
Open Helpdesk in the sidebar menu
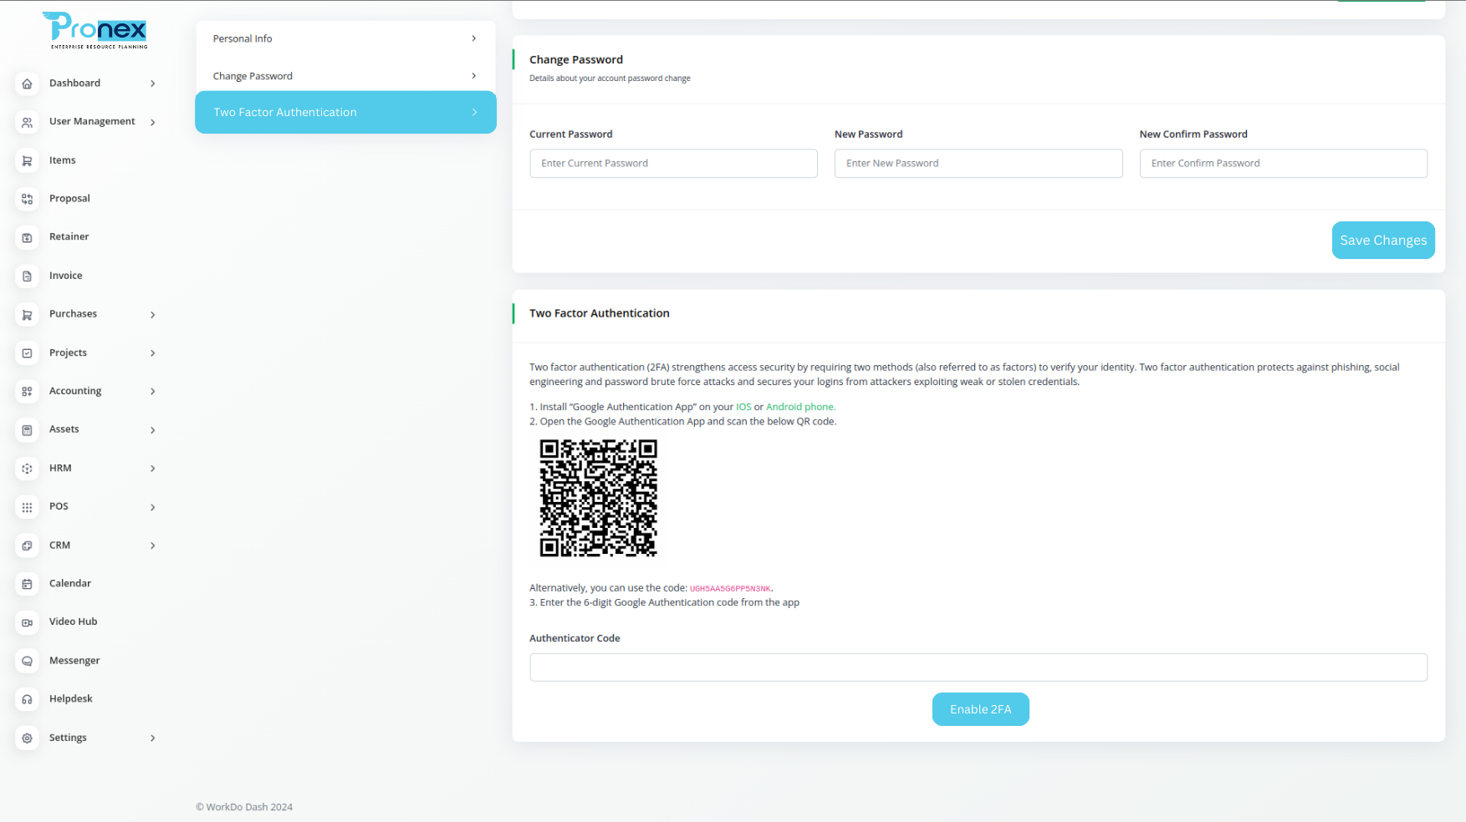71,699
